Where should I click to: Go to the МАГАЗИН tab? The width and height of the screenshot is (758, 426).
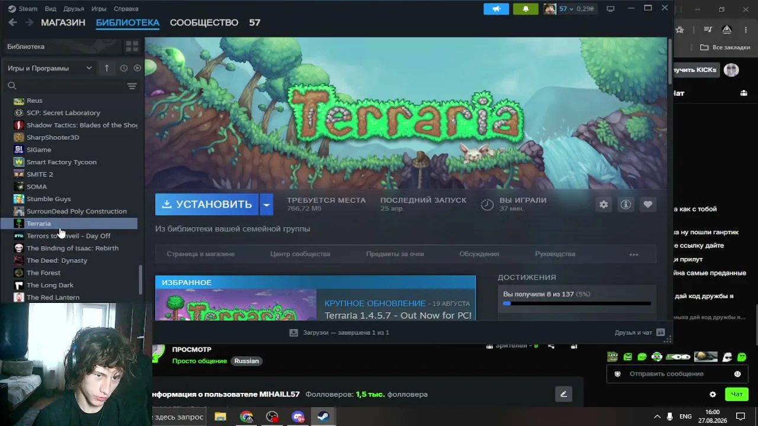[63, 22]
